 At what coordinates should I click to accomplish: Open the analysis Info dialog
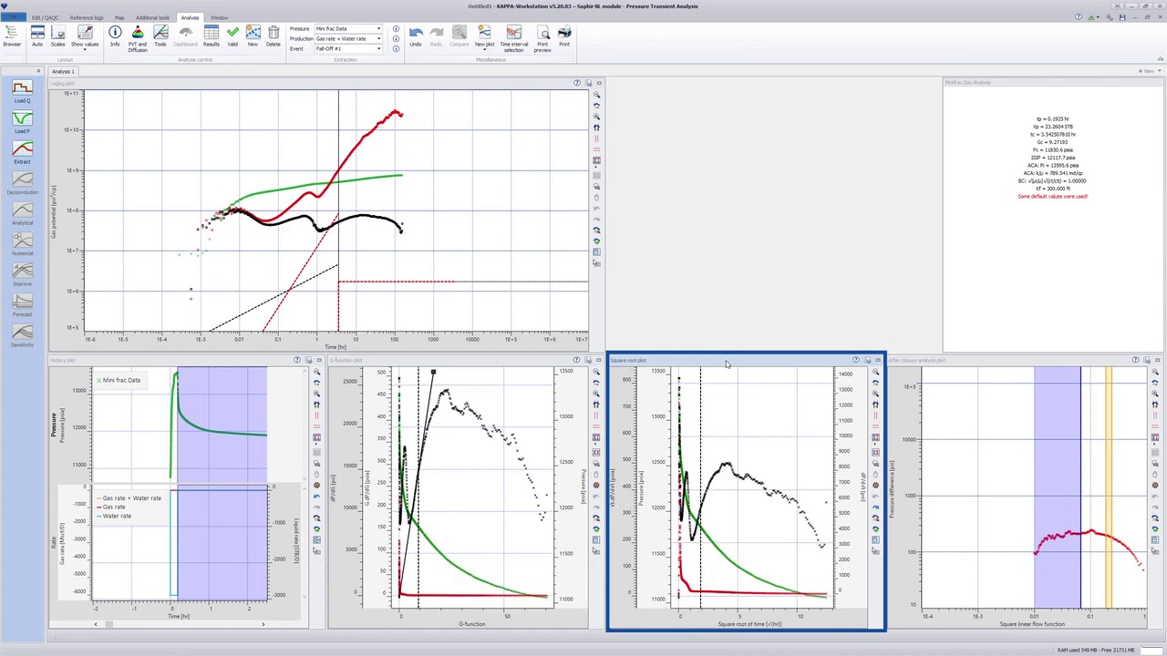pyautogui.click(x=115, y=36)
